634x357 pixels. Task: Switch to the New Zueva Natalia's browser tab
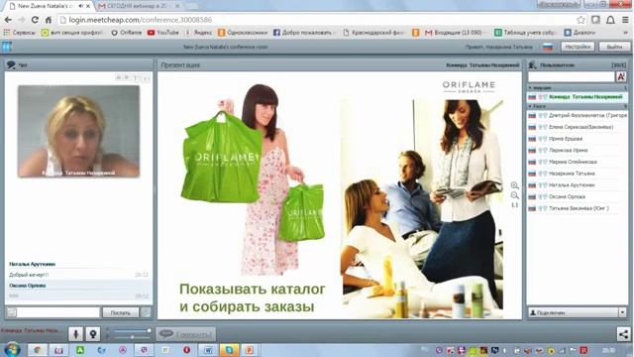click(x=46, y=6)
